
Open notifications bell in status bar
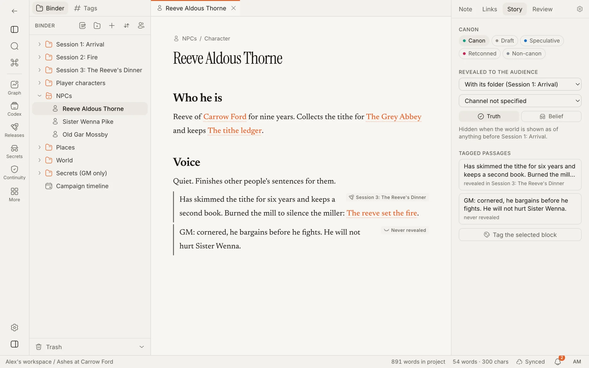(558, 362)
